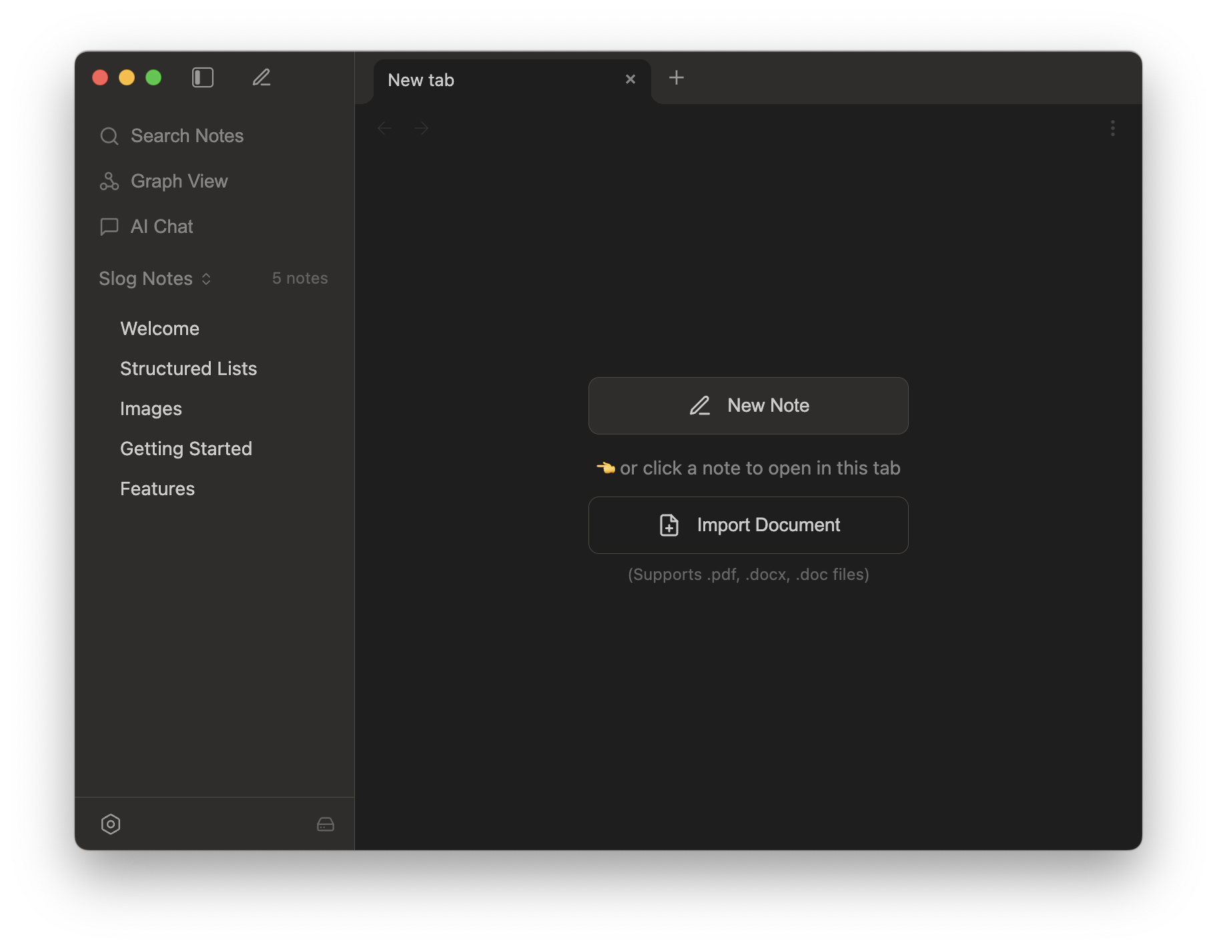Click the storage drive icon in sidebar footer
This screenshot has height=949, width=1217.
326,824
